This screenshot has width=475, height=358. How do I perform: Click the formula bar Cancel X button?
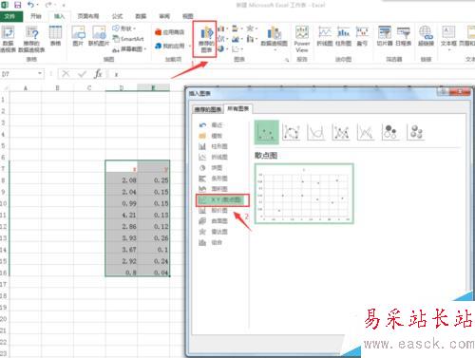(66, 74)
